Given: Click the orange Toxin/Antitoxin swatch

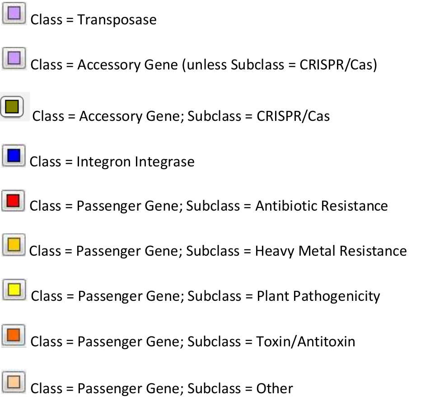Looking at the screenshot, I should [x=14, y=336].
